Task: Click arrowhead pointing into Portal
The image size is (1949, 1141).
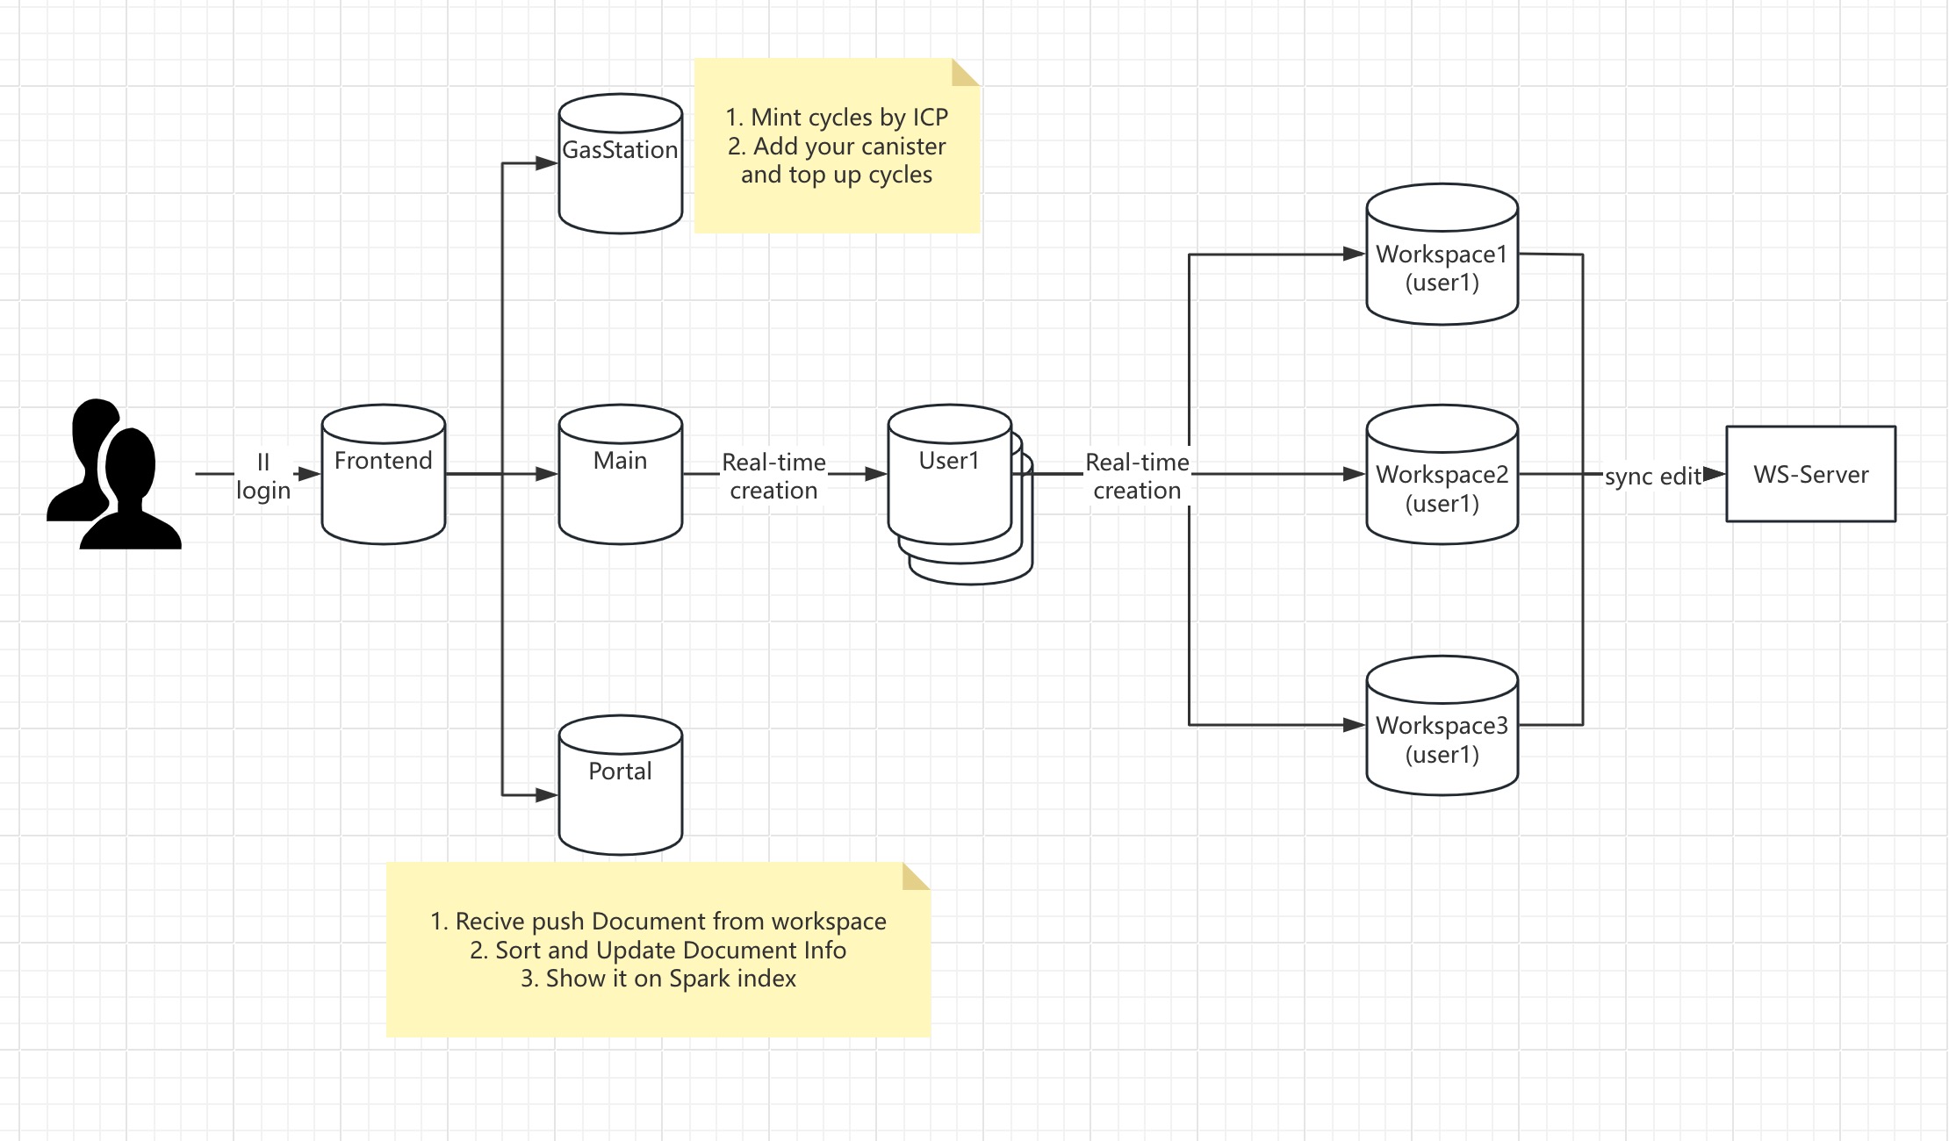Action: point(548,795)
